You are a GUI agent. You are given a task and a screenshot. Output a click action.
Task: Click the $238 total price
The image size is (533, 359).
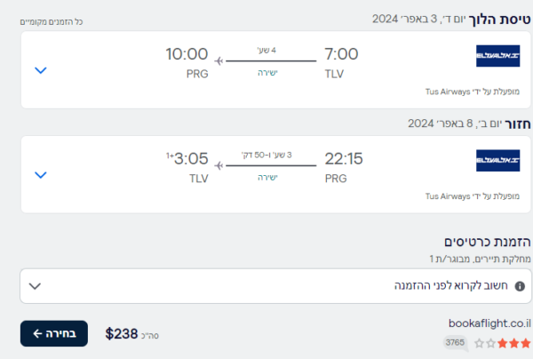tap(122, 333)
